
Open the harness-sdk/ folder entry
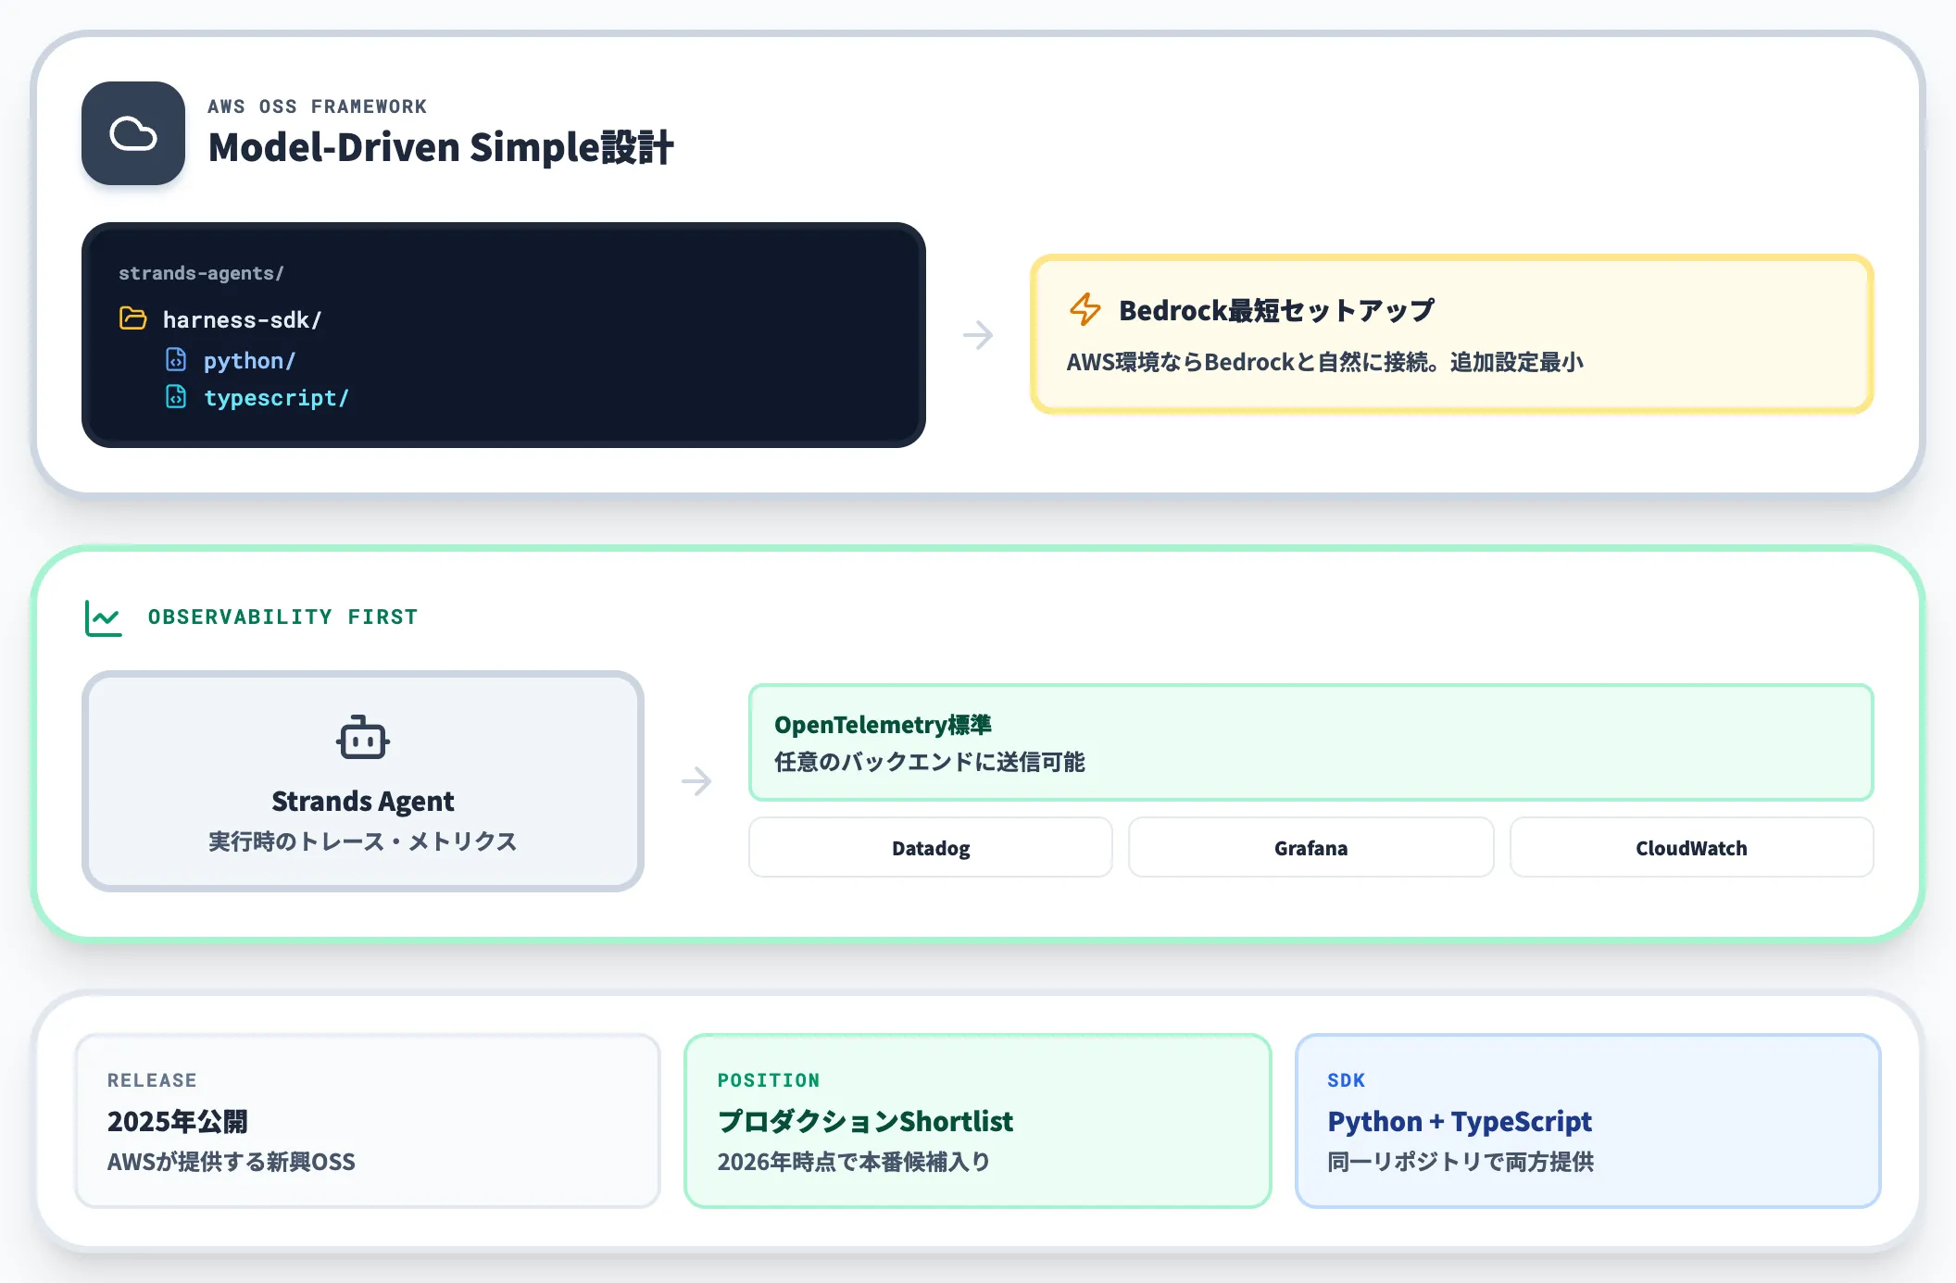[243, 319]
